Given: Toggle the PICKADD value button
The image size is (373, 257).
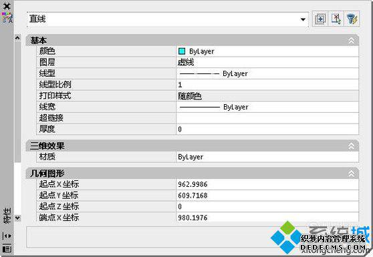Looking at the screenshot, I should tap(320, 19).
